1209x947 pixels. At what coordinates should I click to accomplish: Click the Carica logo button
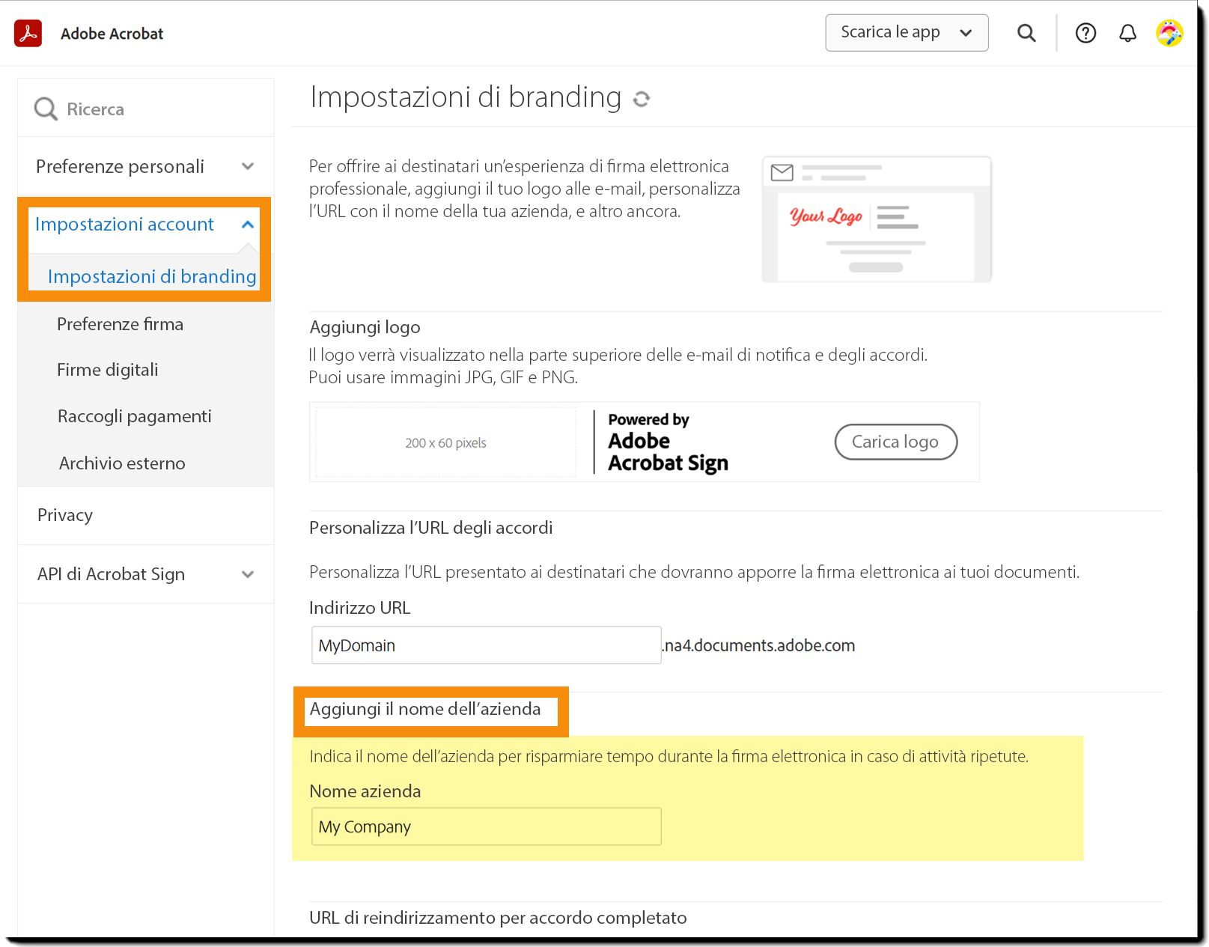pos(895,442)
